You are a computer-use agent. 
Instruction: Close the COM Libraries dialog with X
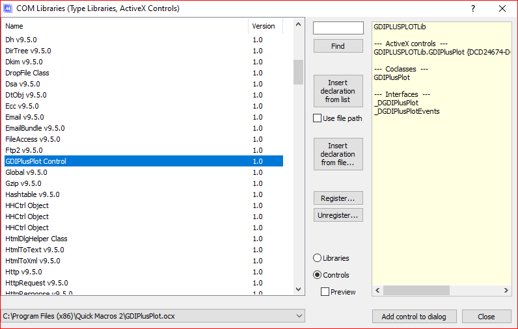[502, 8]
